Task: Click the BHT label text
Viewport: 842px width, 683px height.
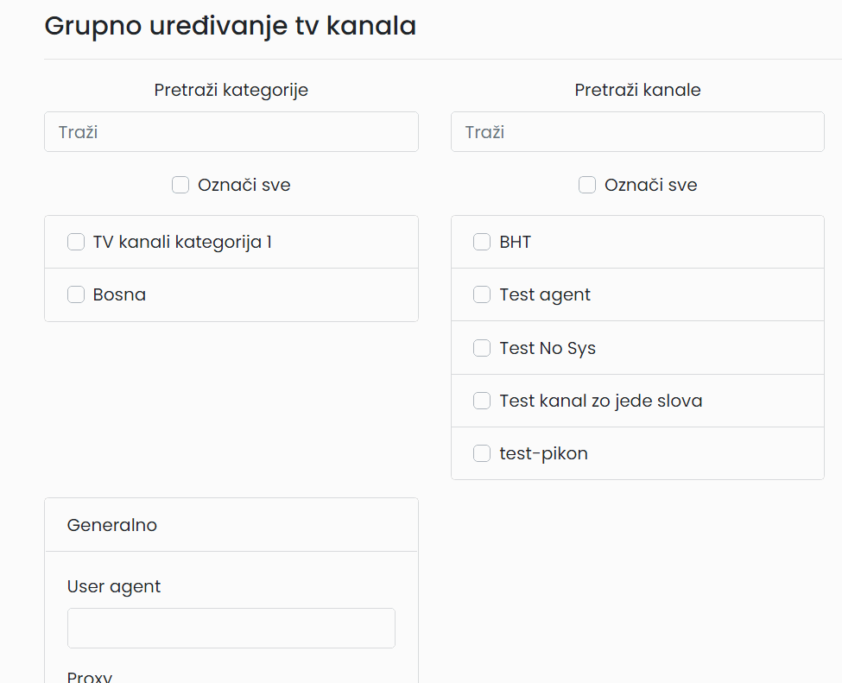Action: [515, 242]
